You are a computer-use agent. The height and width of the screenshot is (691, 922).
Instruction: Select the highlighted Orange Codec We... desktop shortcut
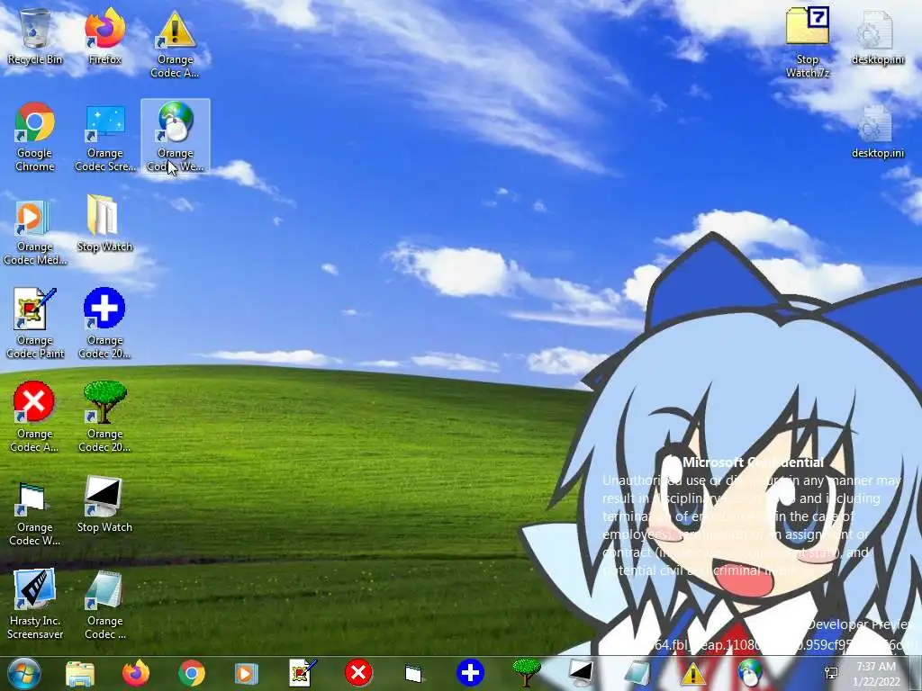[176, 137]
